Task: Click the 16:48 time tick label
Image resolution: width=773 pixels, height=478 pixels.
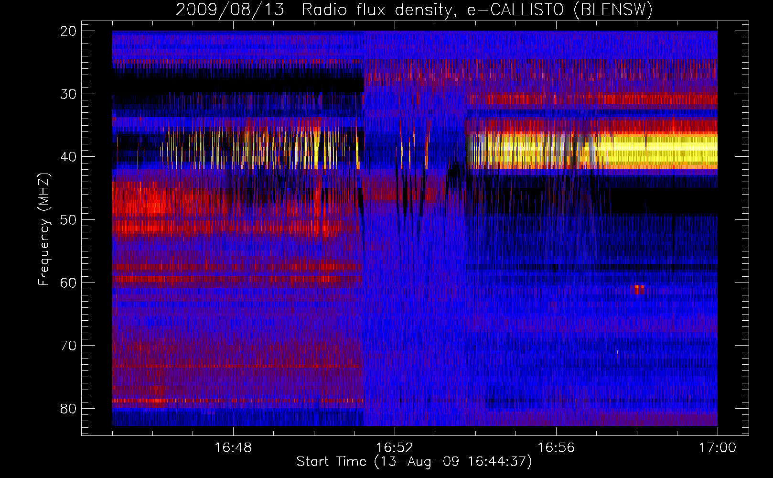Action: point(233,448)
